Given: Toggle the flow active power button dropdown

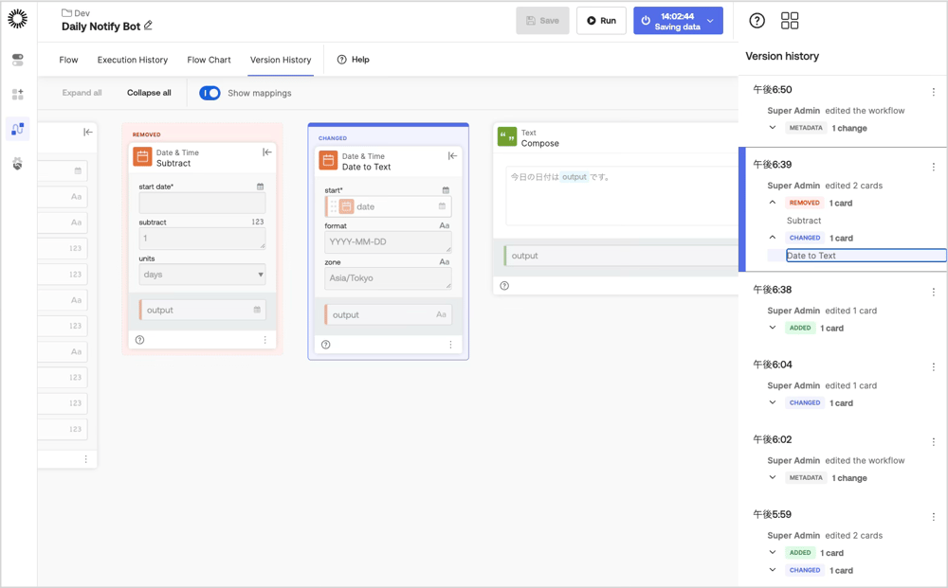Looking at the screenshot, I should [x=710, y=21].
